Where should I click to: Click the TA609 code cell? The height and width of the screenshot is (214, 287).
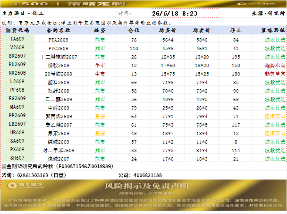(x=17, y=39)
